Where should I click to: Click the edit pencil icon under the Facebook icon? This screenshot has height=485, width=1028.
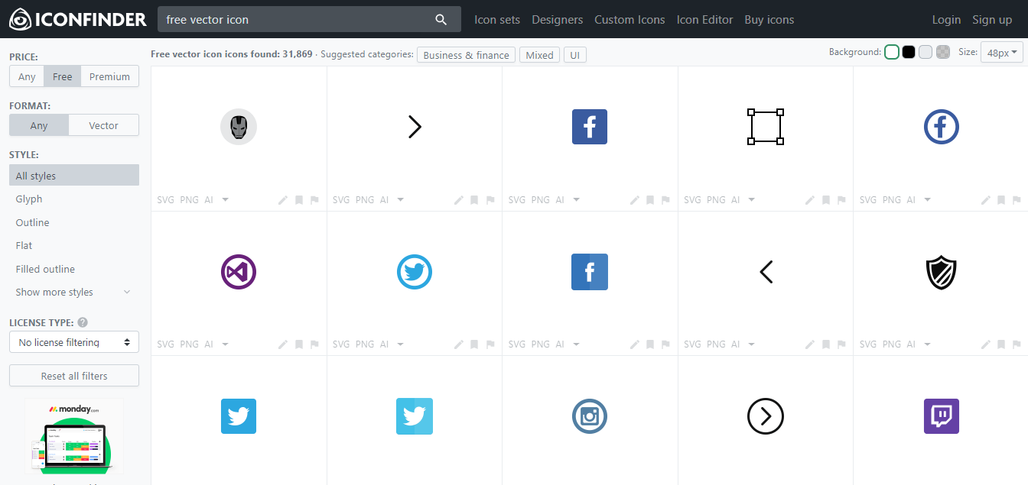coord(634,199)
